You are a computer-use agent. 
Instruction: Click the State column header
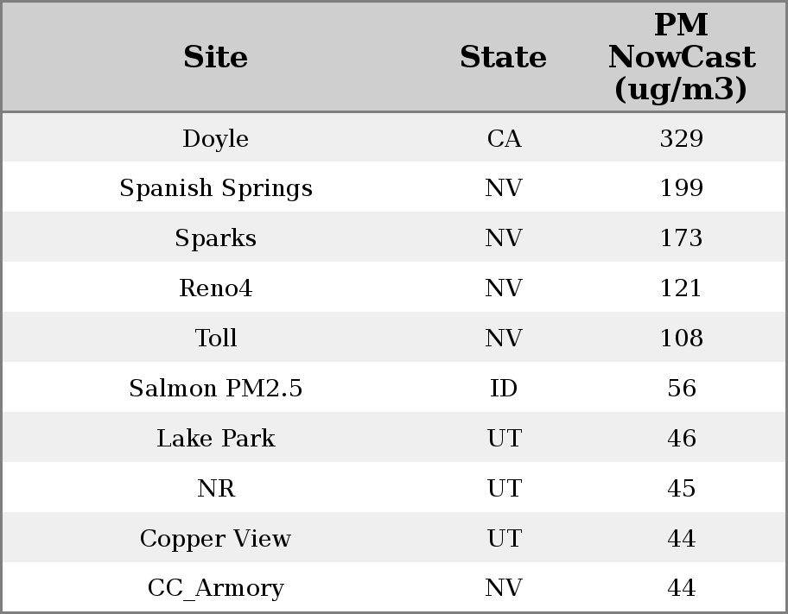(503, 58)
